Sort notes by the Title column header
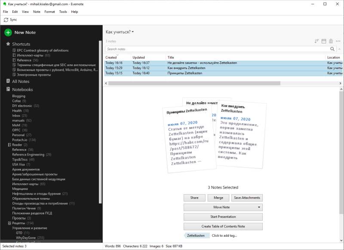 coord(245,58)
